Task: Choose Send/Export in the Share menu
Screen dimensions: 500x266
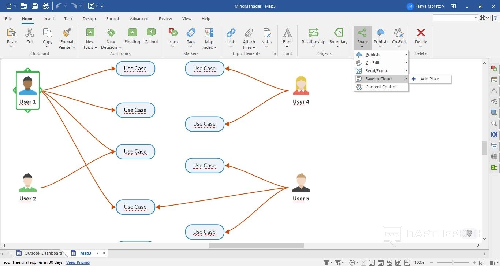Action: [377, 71]
